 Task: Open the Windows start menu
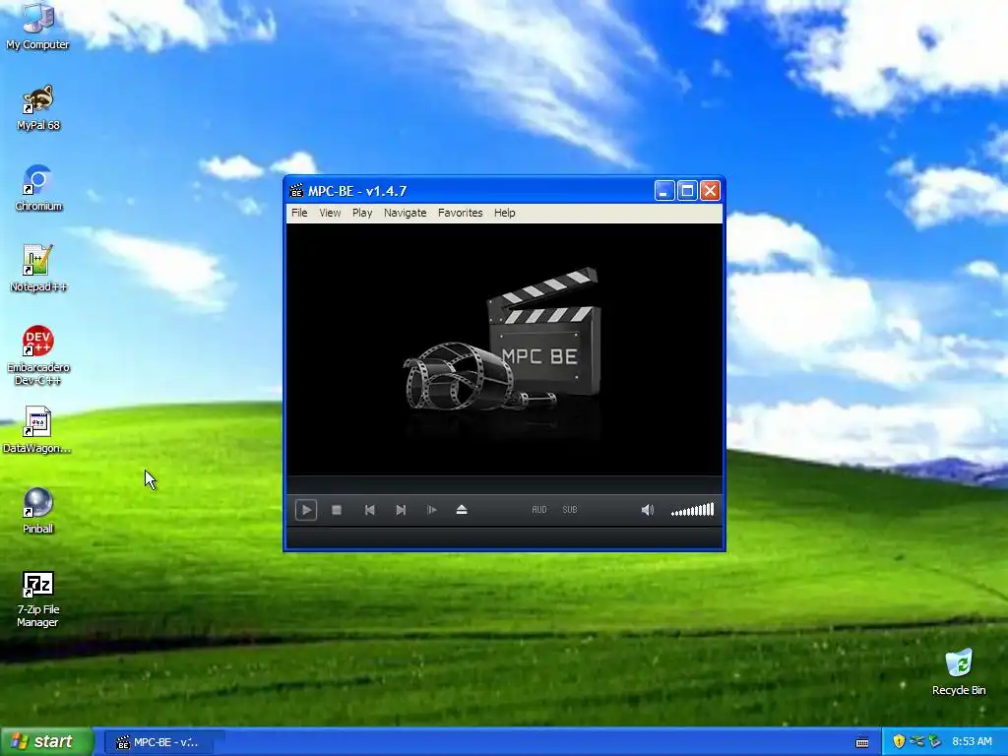click(x=46, y=742)
